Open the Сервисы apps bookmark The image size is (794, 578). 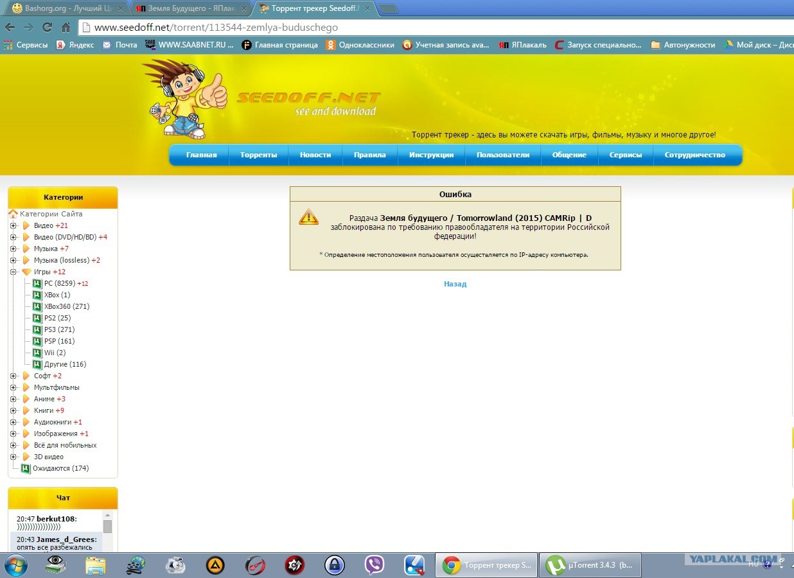[x=26, y=45]
